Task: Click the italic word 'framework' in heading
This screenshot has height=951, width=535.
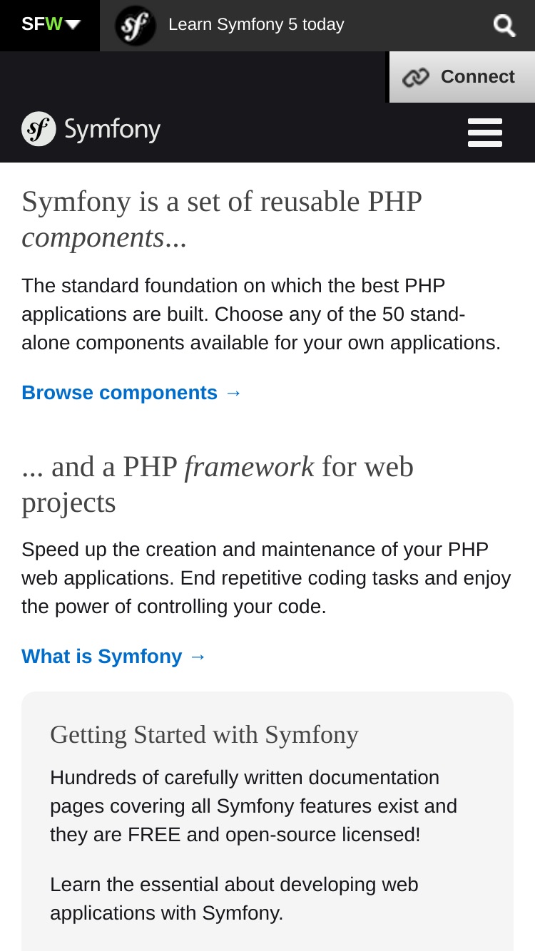Action: click(249, 467)
